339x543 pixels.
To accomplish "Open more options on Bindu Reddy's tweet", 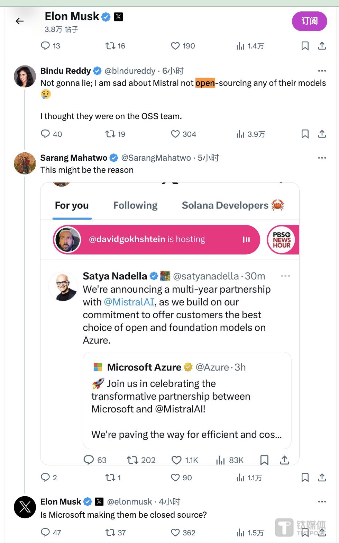I will click(322, 71).
